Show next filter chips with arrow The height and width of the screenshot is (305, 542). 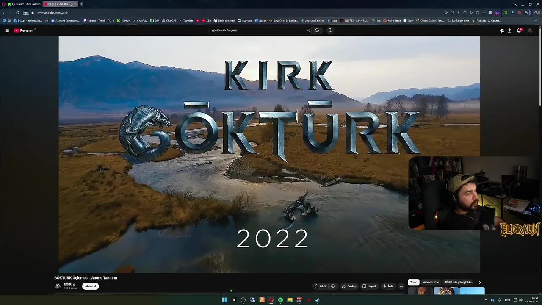480,282
